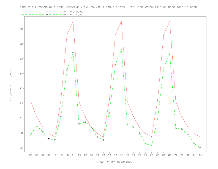Click x-axis tick label 48

tap(127, 155)
